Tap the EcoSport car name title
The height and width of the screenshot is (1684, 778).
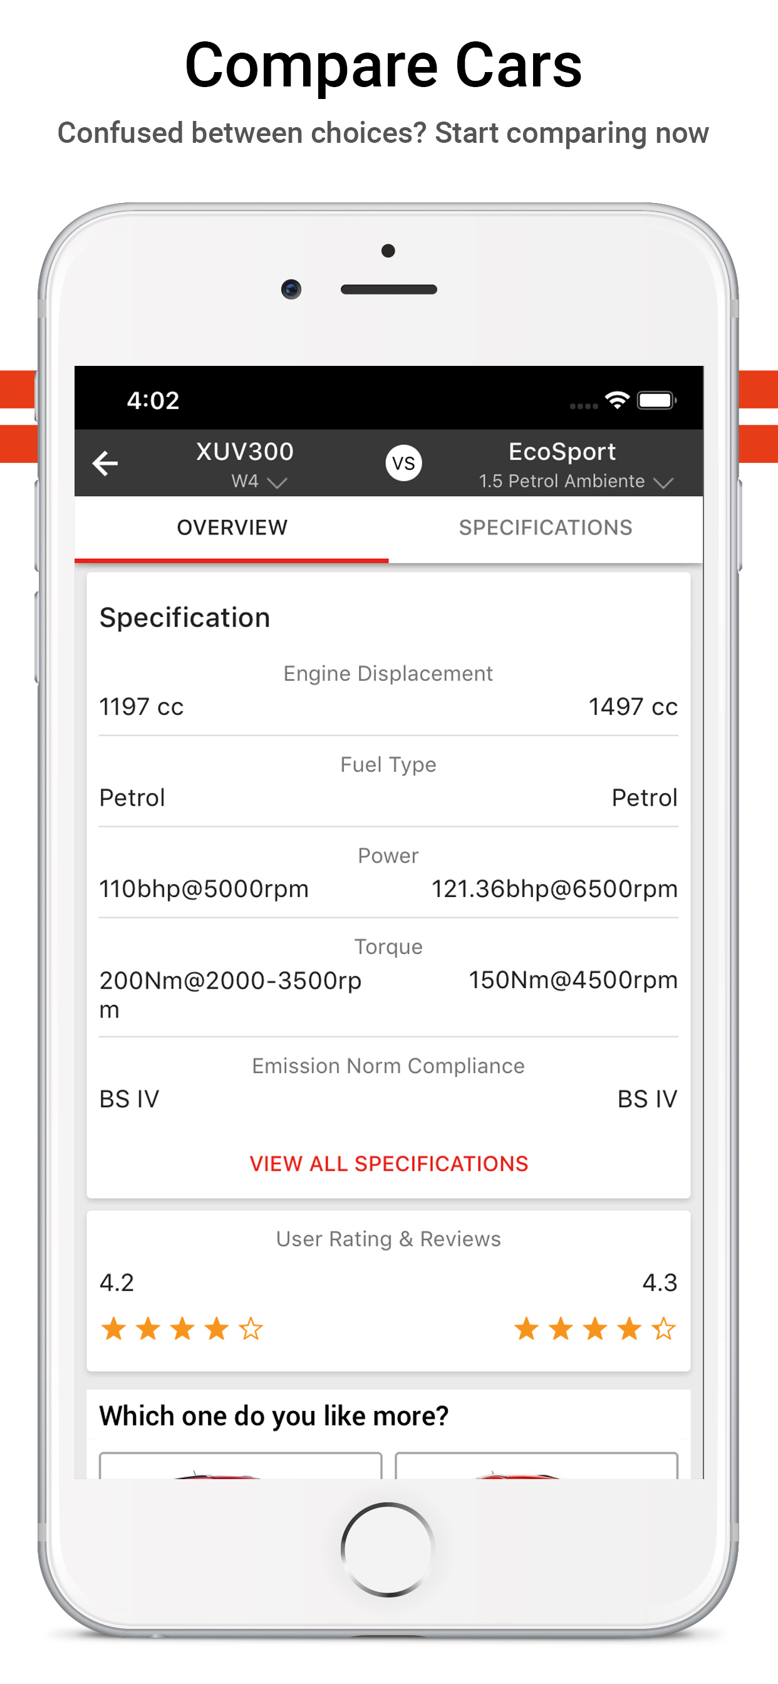563,452
